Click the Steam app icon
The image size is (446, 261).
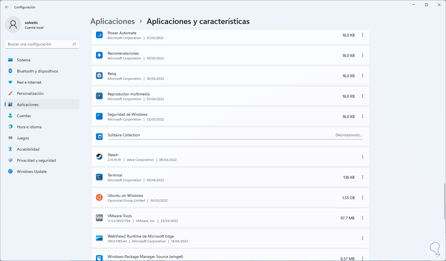99,157
